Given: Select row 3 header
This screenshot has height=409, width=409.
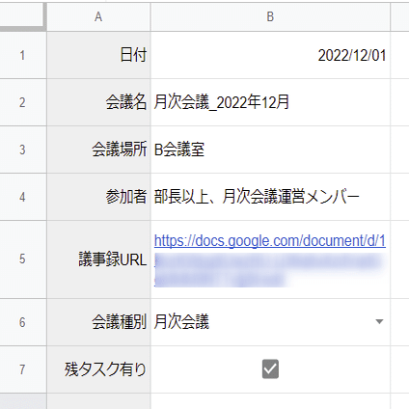Looking at the screenshot, I should (x=23, y=150).
